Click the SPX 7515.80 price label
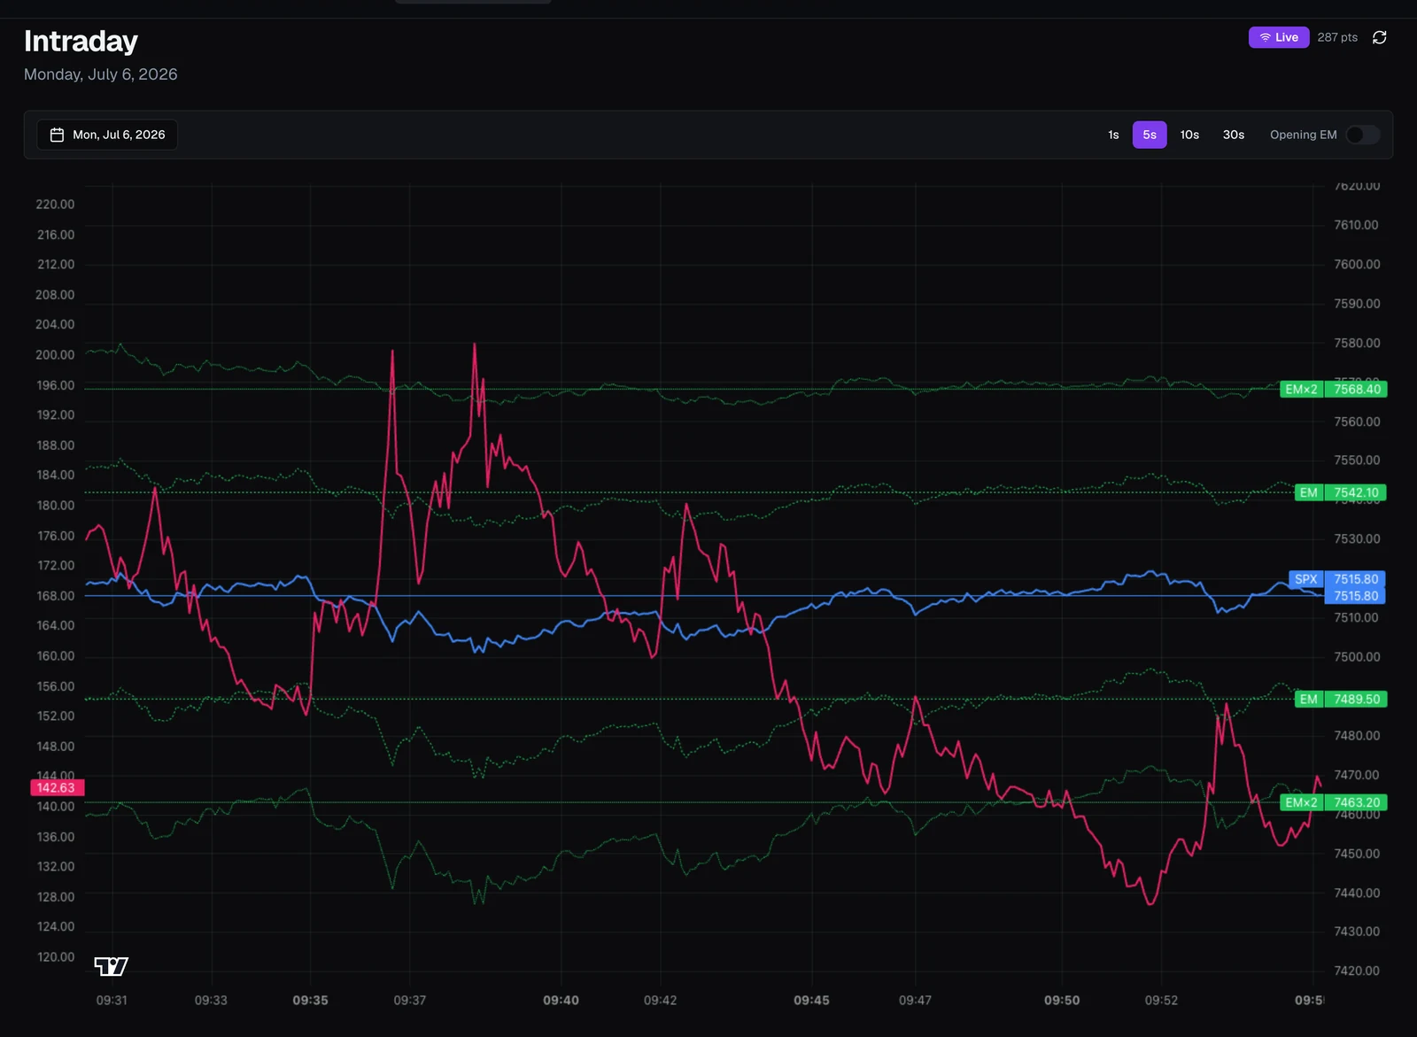 click(x=1336, y=579)
